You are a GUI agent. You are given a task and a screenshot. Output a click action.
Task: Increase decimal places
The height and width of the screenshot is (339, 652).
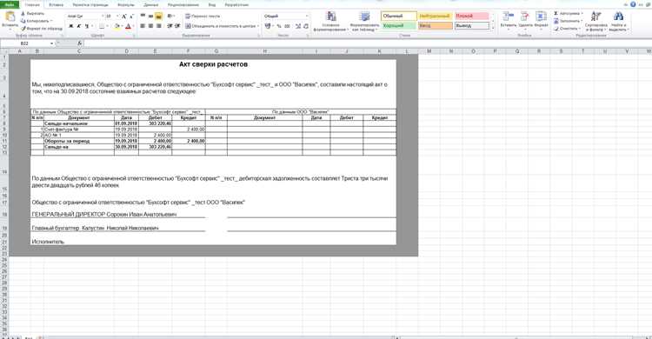pos(298,26)
